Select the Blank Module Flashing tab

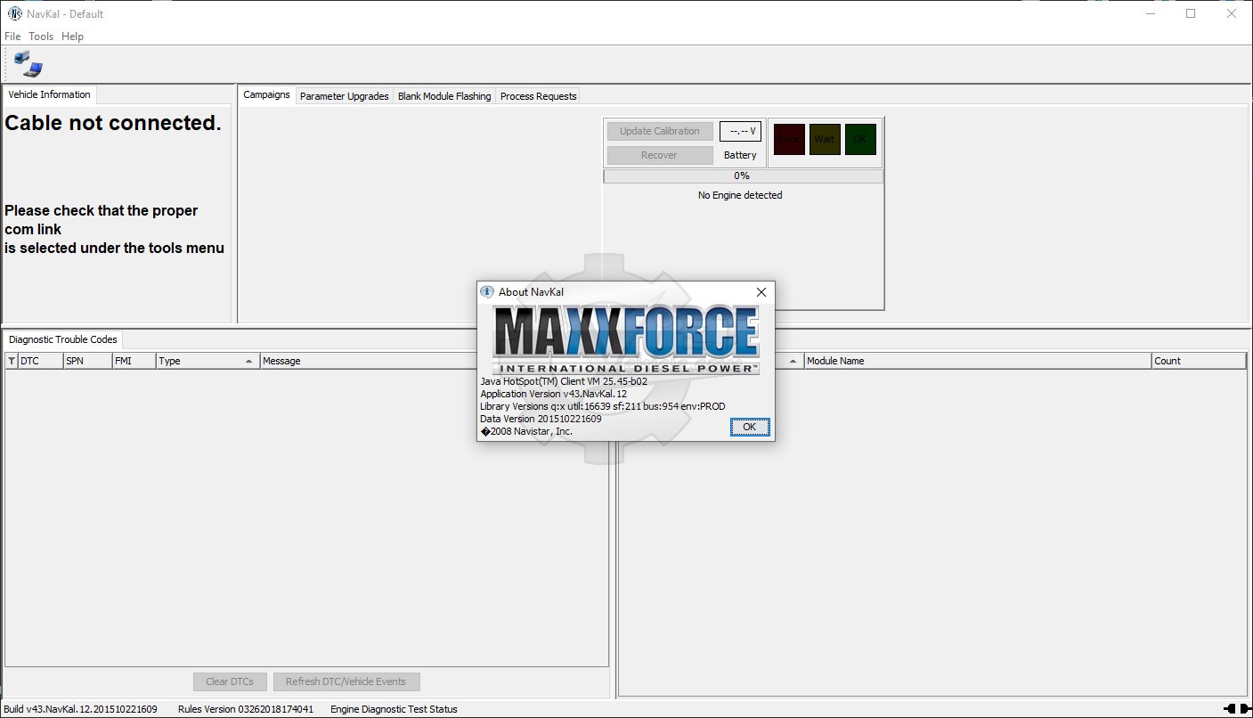click(444, 96)
